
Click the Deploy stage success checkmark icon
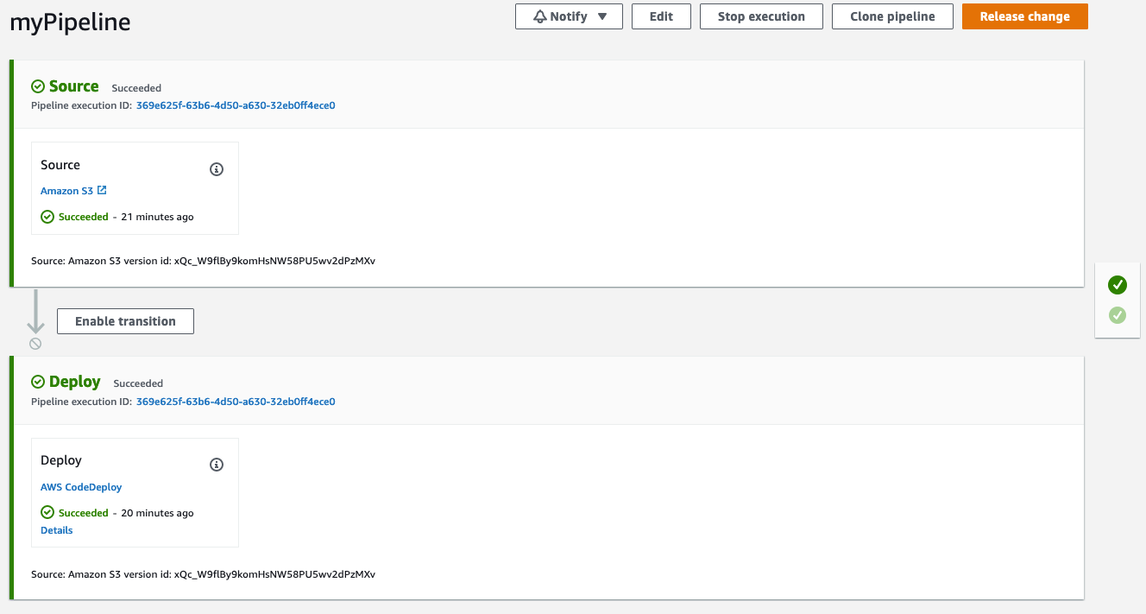[37, 382]
